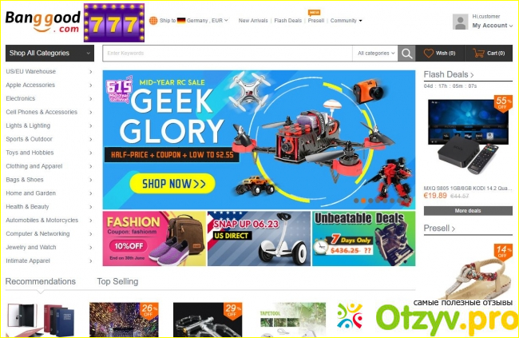This screenshot has width=519, height=338.
Task: Click the user account avatar icon
Action: coord(460,22)
